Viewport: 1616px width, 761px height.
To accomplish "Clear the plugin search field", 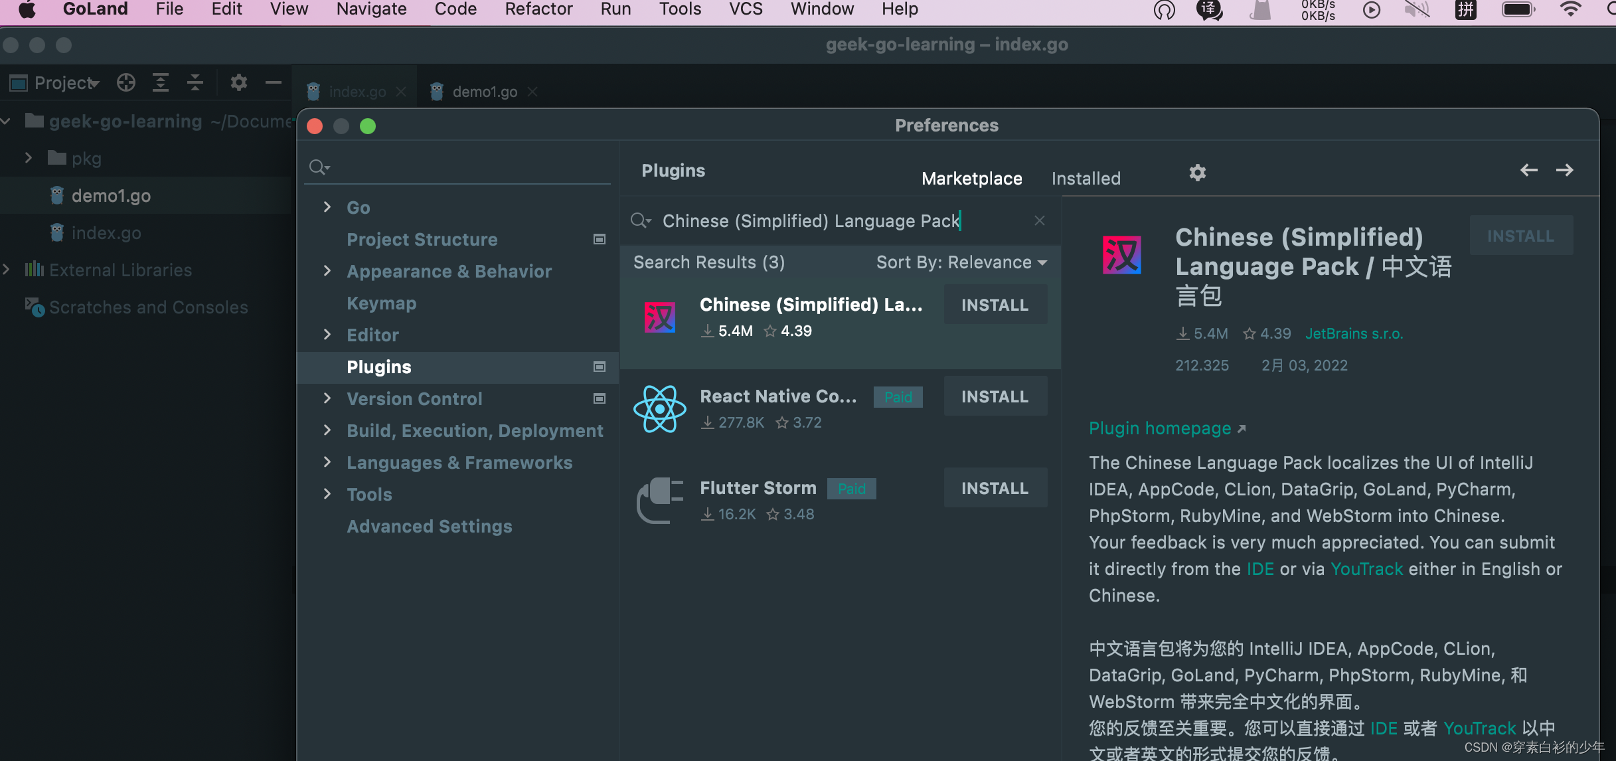I will (1039, 220).
